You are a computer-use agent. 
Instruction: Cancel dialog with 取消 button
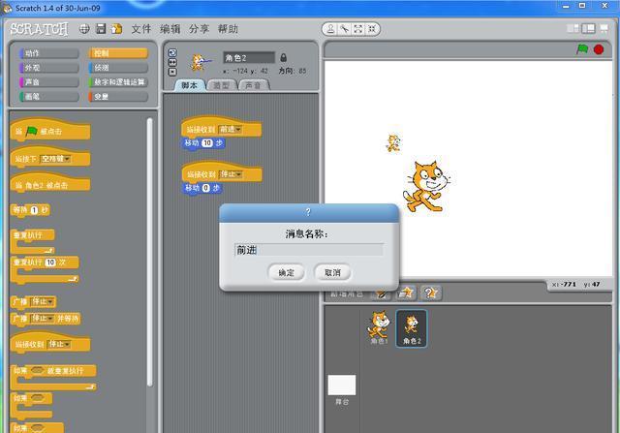click(332, 272)
